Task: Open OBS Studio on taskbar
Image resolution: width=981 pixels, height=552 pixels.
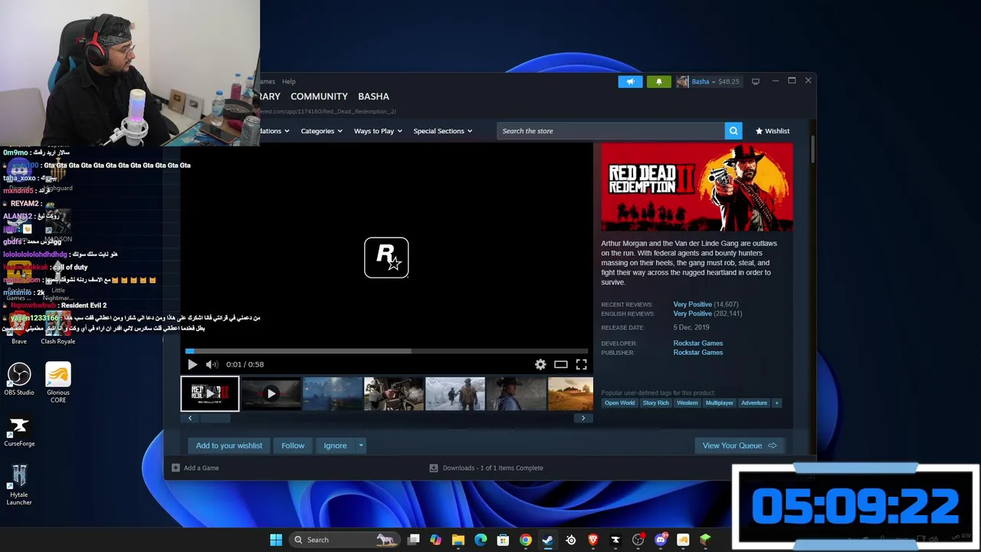Action: coord(638,540)
